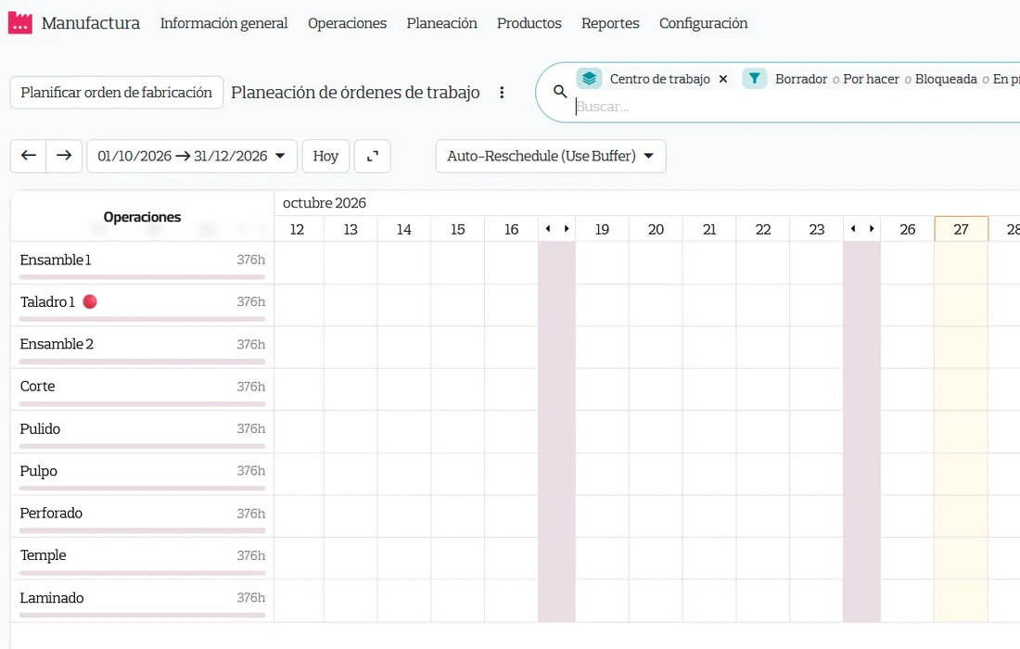Click the expand rows icon button
1020x649 pixels.
tap(372, 156)
